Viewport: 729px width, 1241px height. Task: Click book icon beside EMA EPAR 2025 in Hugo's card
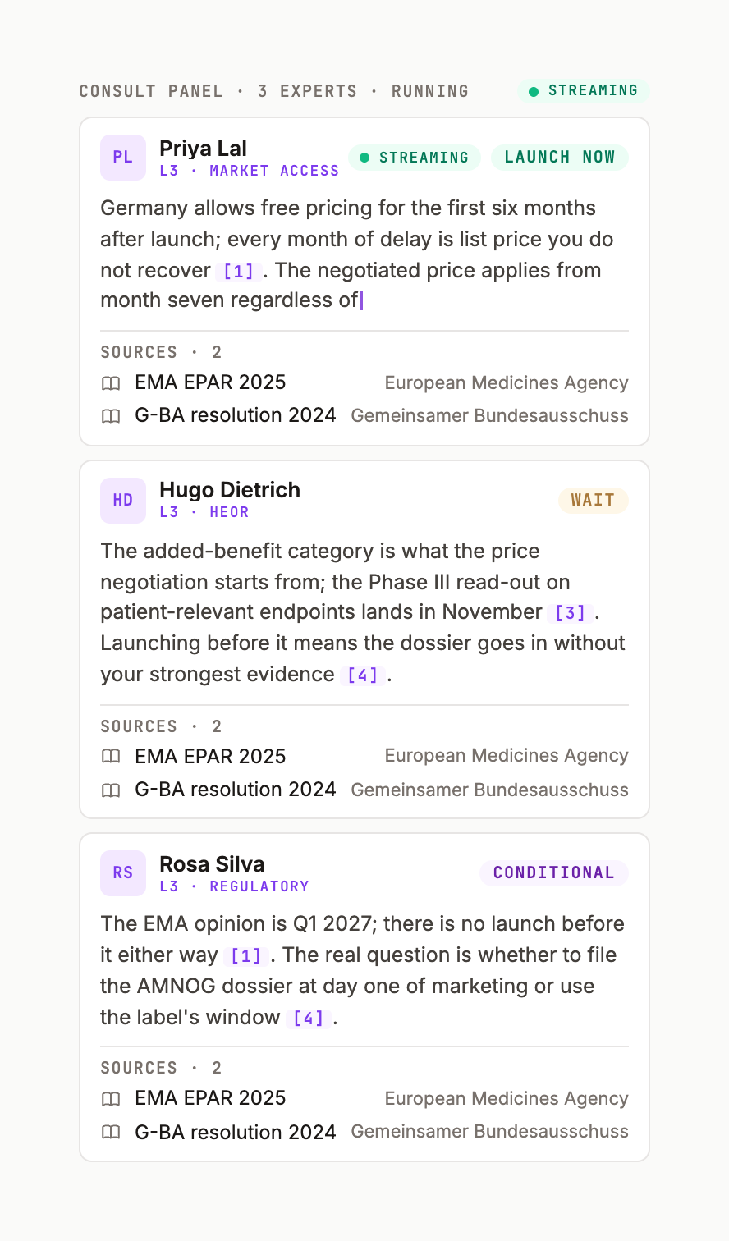pos(111,757)
